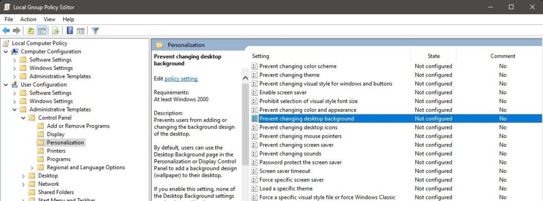Click the Shared Folders folder icon
The image size is (543, 201).
point(32,193)
